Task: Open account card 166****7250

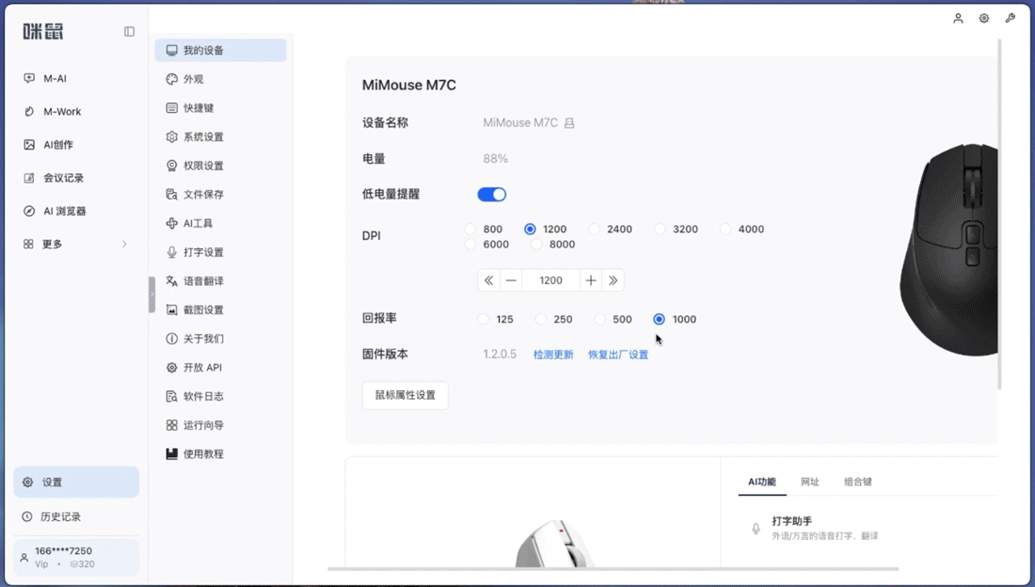Action: click(x=76, y=557)
